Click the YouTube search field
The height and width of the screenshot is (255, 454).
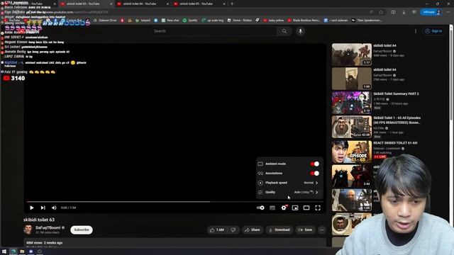click(214, 31)
